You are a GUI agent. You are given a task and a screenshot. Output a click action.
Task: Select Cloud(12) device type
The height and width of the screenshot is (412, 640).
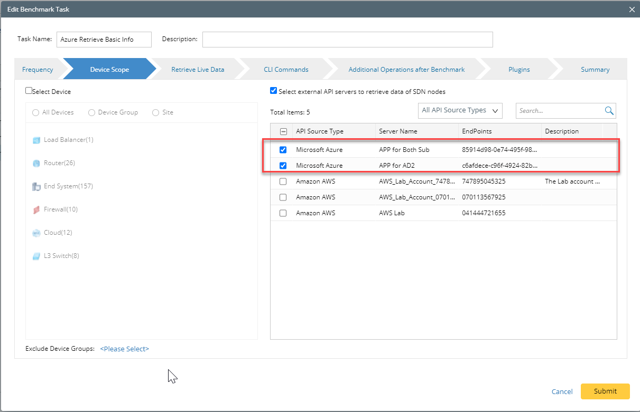(58, 233)
